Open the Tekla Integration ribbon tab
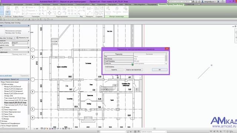The height and width of the screenshot is (133, 237). click(139, 4)
